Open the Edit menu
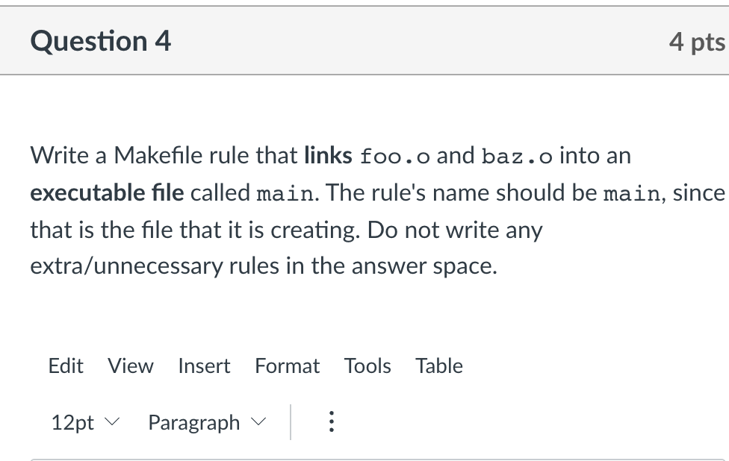The image size is (729, 461). [x=66, y=366]
